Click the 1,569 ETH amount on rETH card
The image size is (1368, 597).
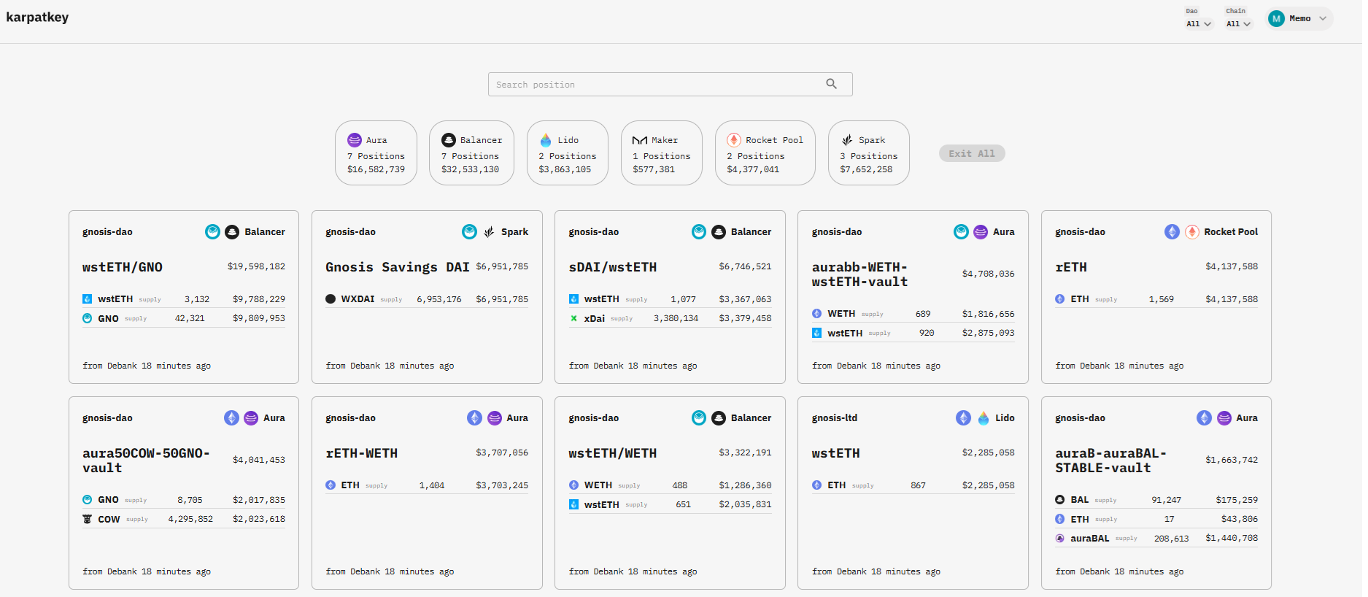coord(1161,299)
